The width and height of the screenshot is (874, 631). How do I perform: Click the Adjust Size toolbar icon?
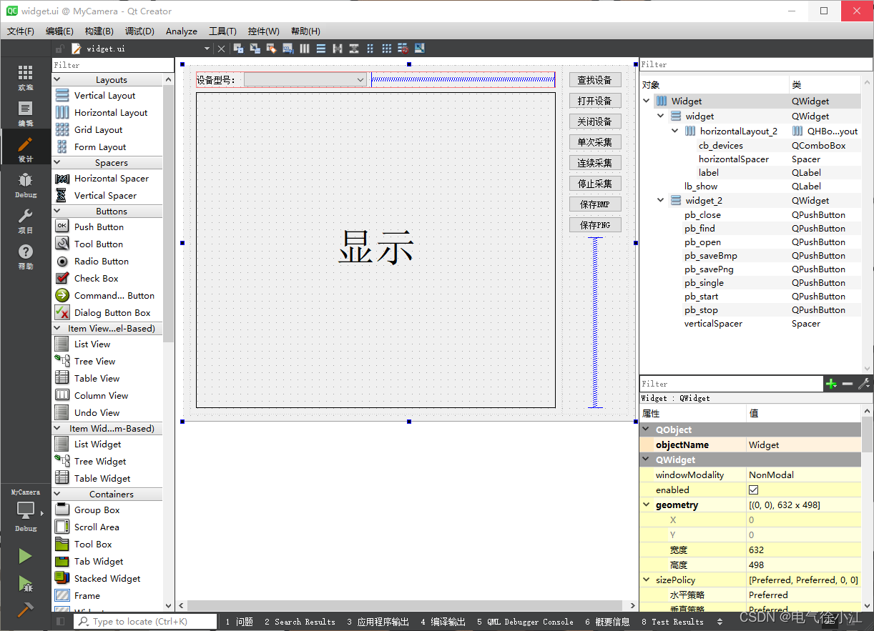point(420,49)
